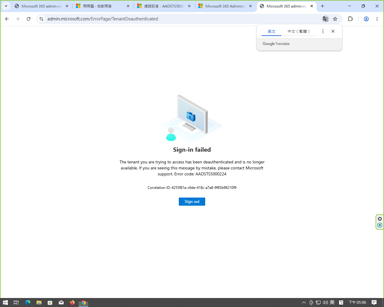Screen dimensions: 384x307
Task: Bookmark this page with the star icon
Action: pos(335,19)
